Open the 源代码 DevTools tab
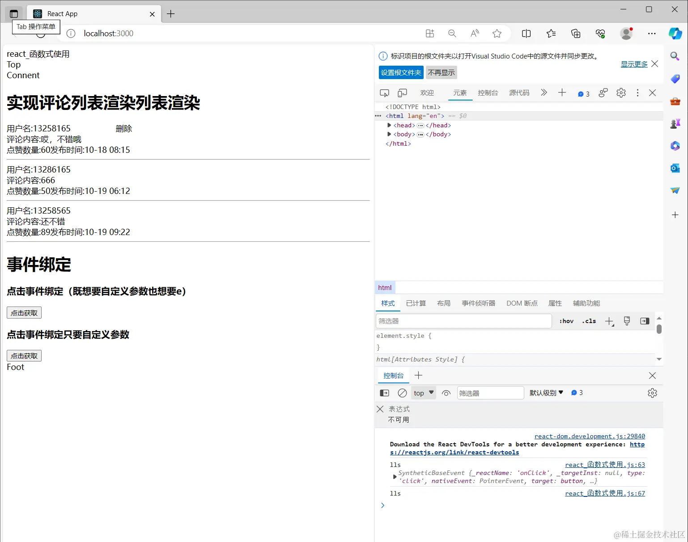The height and width of the screenshot is (542, 688). tap(519, 93)
